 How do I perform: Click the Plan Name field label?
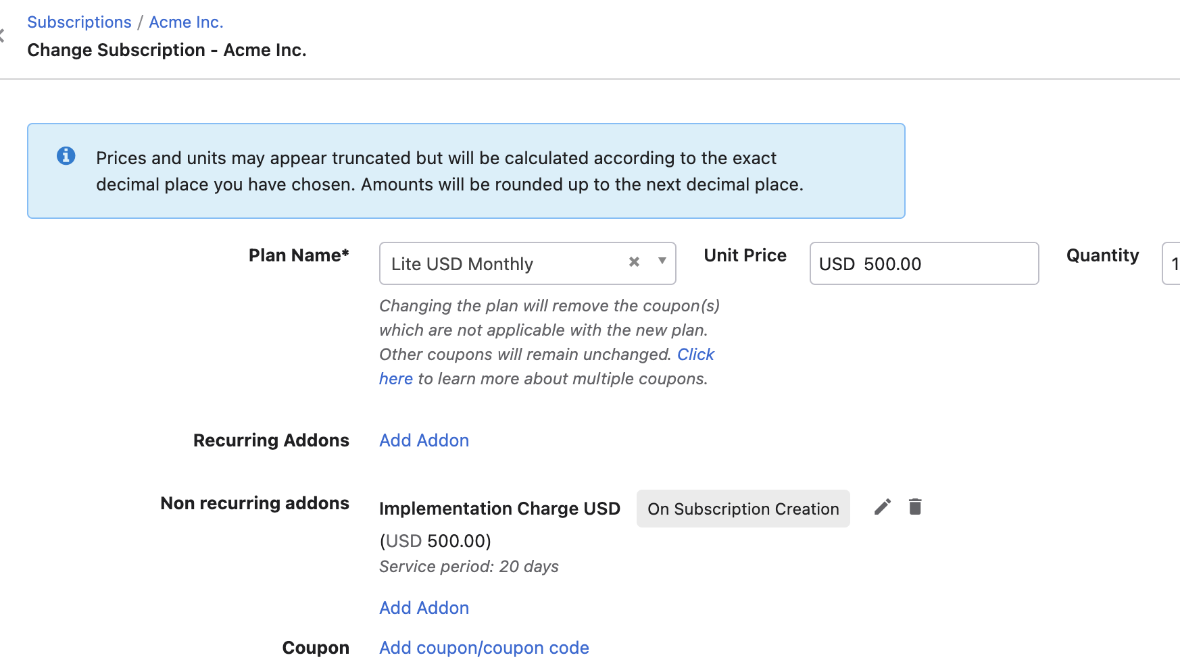click(298, 255)
